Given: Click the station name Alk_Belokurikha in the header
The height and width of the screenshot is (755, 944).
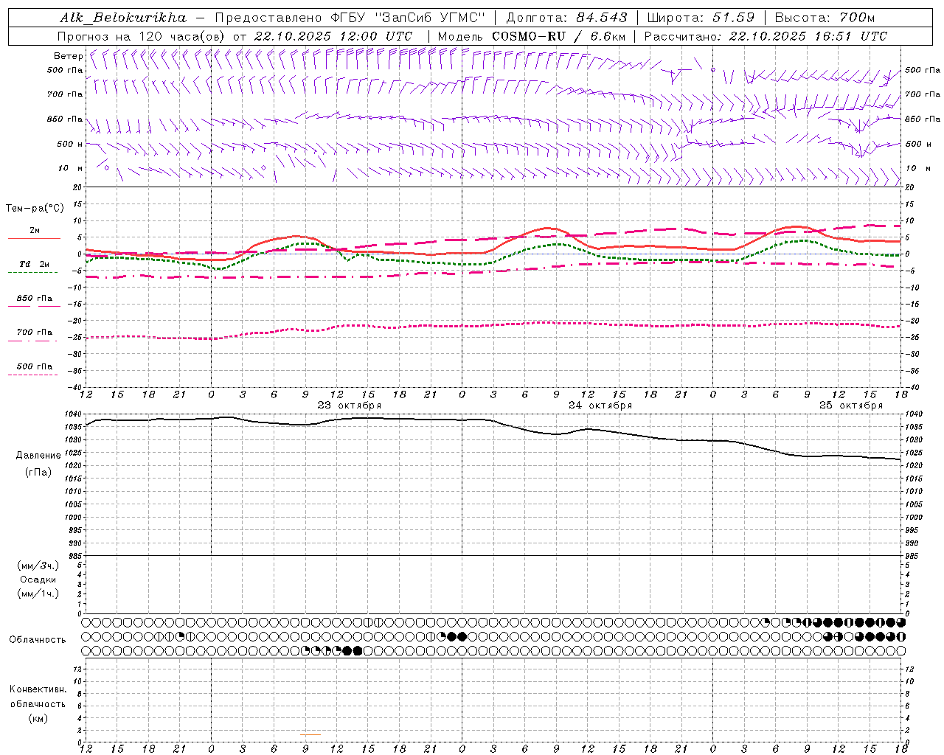Looking at the screenshot, I should [123, 18].
